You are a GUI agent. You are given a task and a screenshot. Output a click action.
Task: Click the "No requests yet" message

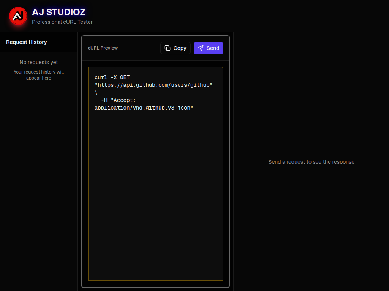39,62
